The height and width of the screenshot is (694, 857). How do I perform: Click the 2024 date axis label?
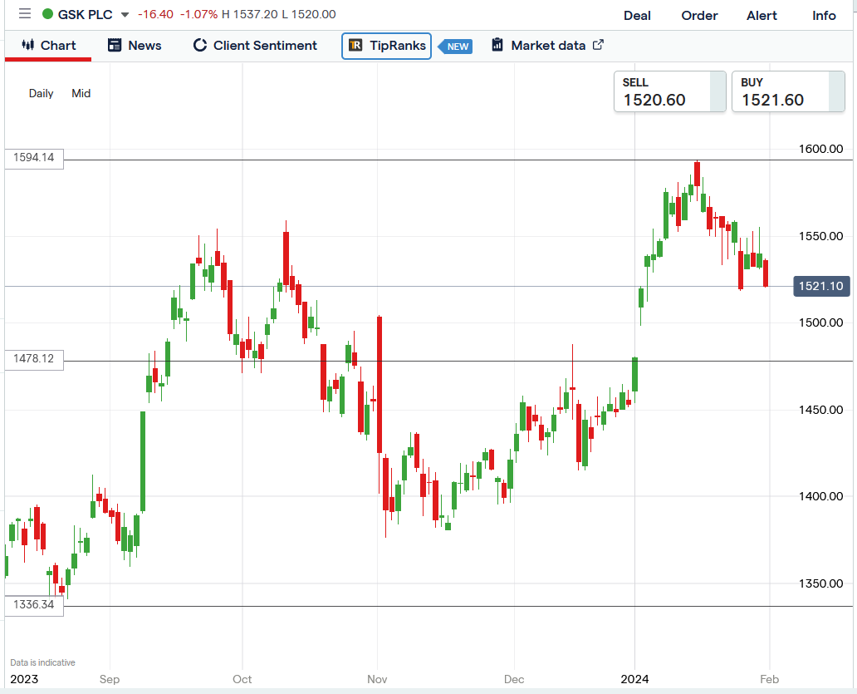click(634, 679)
